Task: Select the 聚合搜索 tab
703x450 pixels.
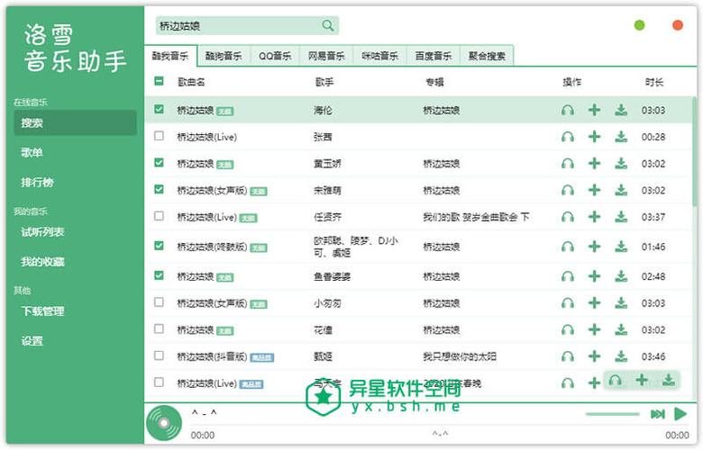Action: [487, 56]
